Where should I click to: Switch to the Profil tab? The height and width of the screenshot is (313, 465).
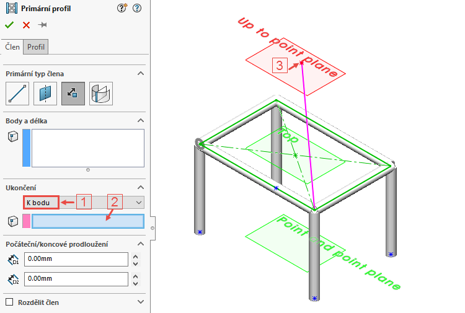point(36,47)
